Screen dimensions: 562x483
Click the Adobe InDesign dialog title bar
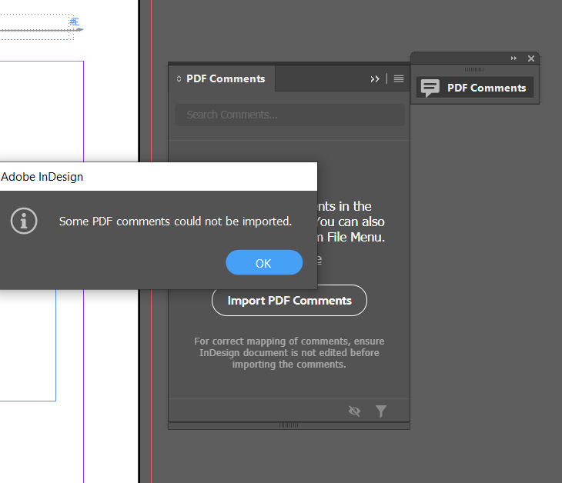[158, 177]
